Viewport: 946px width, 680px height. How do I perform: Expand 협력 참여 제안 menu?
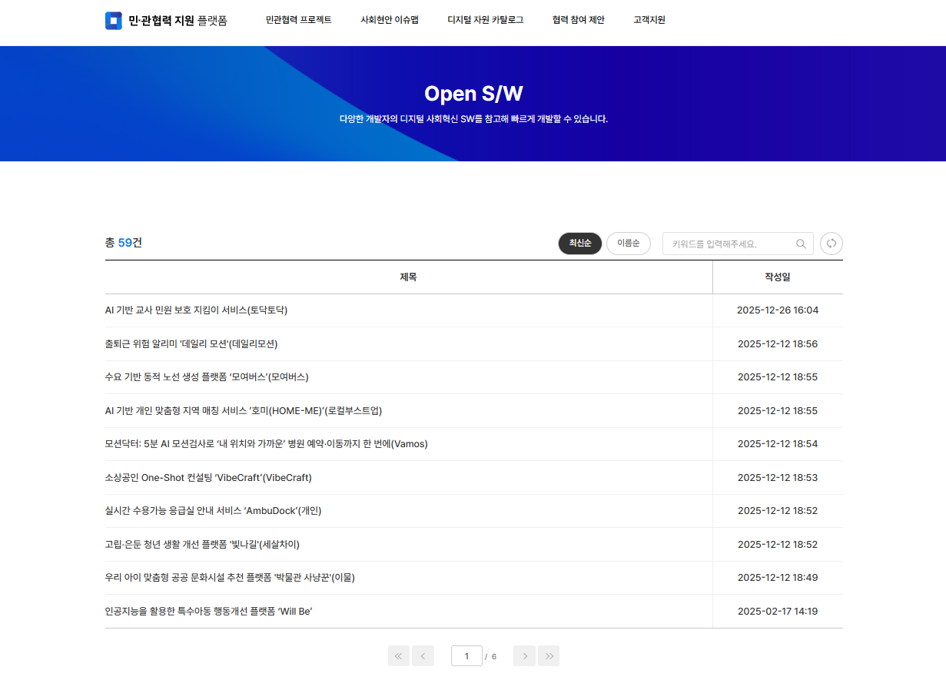point(578,20)
